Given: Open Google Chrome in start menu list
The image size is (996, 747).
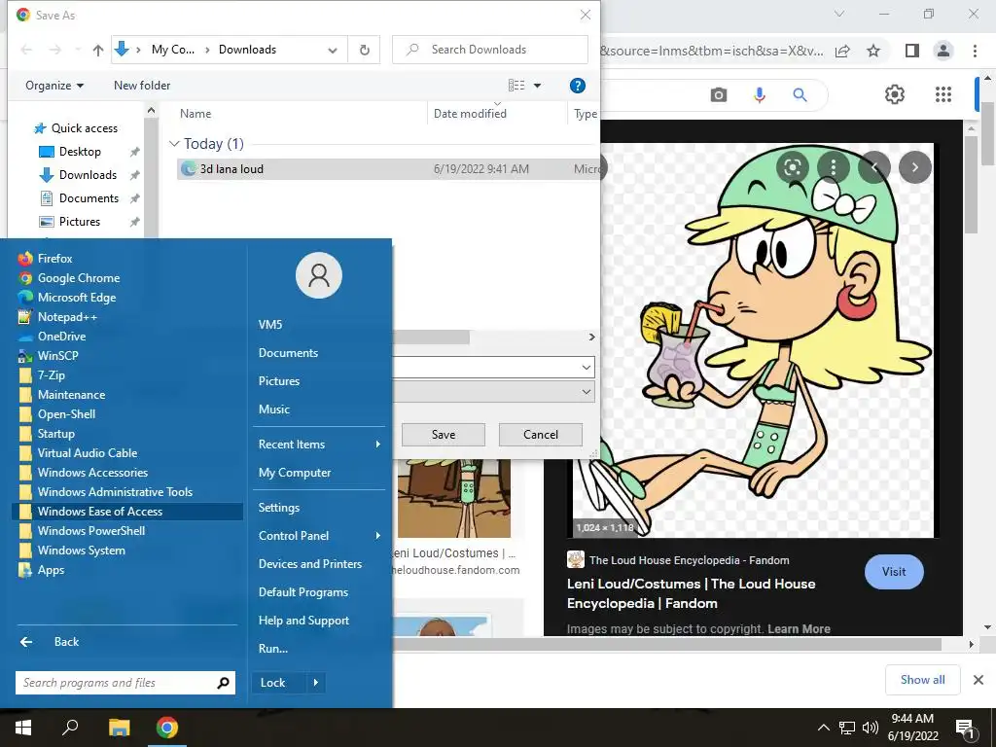Looking at the screenshot, I should coord(78,278).
